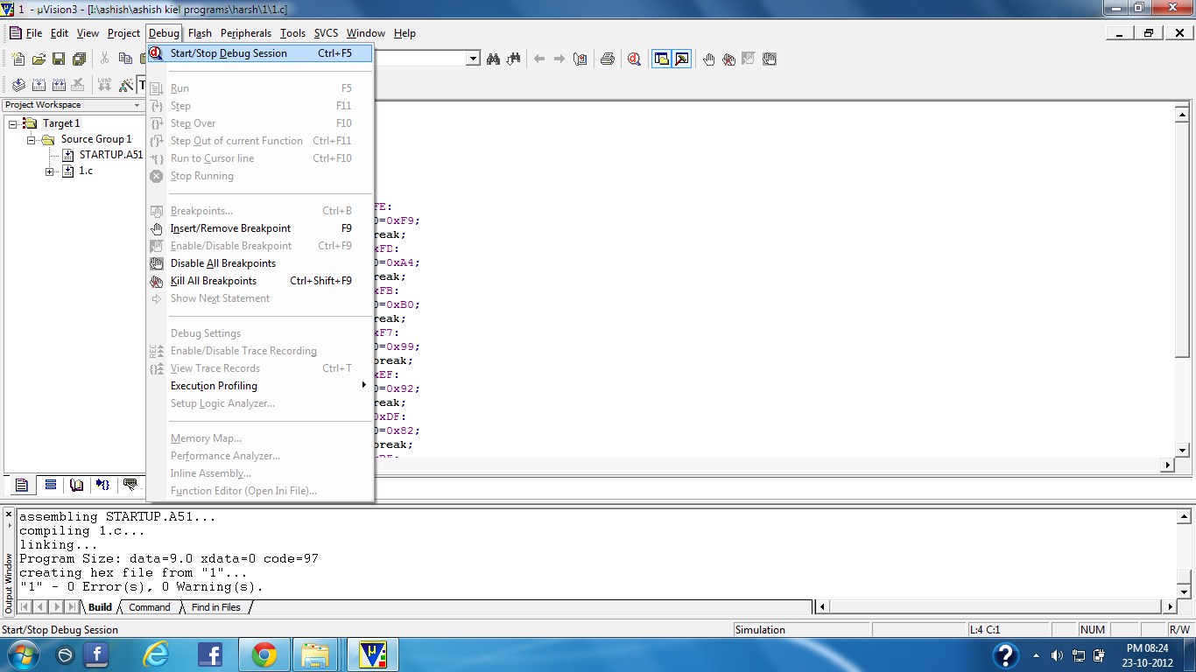
Task: Click the editor vertical scrollbar down arrow
Action: click(1182, 451)
